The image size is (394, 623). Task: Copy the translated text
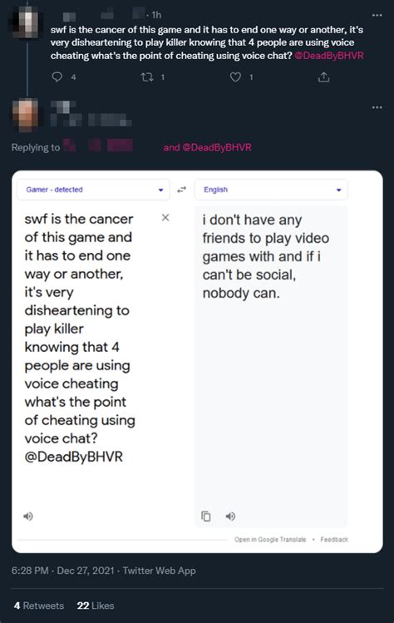[206, 517]
